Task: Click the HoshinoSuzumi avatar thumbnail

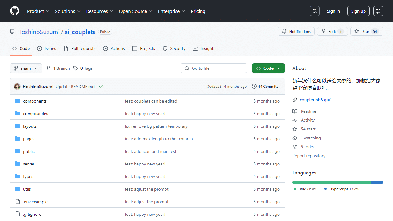Action: pos(17,87)
